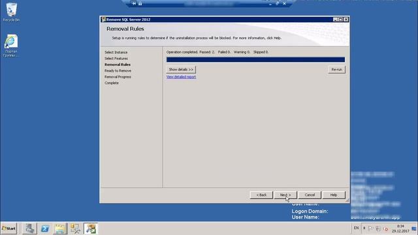Select the Select Instance step

116,52
